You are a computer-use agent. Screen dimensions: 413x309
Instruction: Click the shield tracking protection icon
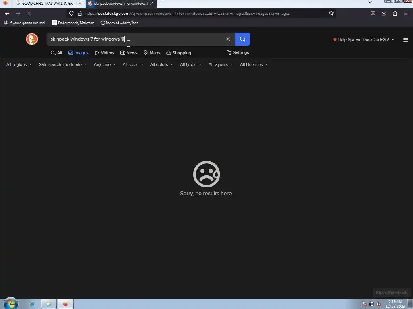pos(71,13)
